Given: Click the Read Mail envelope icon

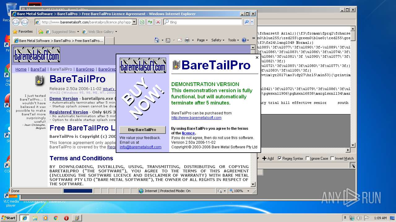Looking at the screenshot, I should [x=180, y=40].
